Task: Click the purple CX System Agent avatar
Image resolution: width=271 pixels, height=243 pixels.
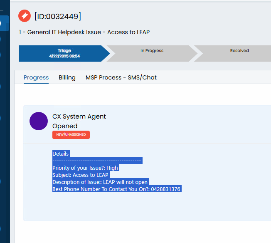Action: (x=39, y=121)
